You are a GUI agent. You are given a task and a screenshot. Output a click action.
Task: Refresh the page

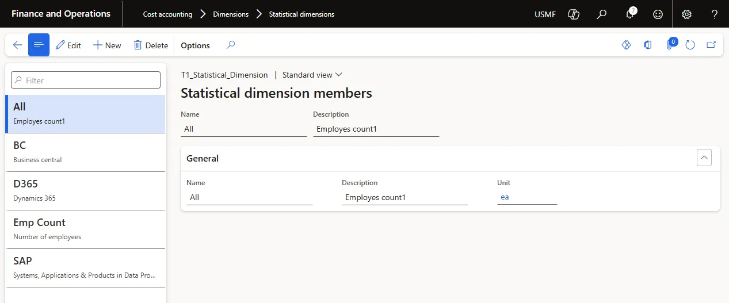tap(690, 45)
